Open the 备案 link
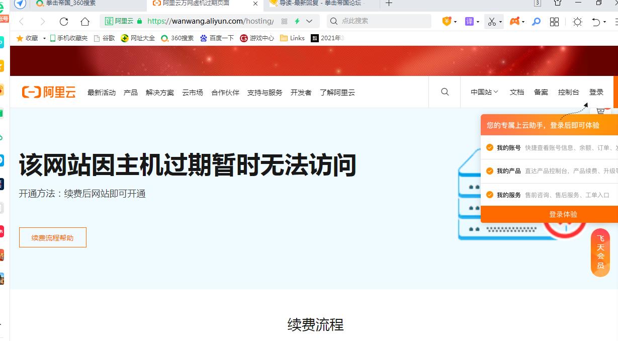The image size is (618, 341). coord(541,92)
